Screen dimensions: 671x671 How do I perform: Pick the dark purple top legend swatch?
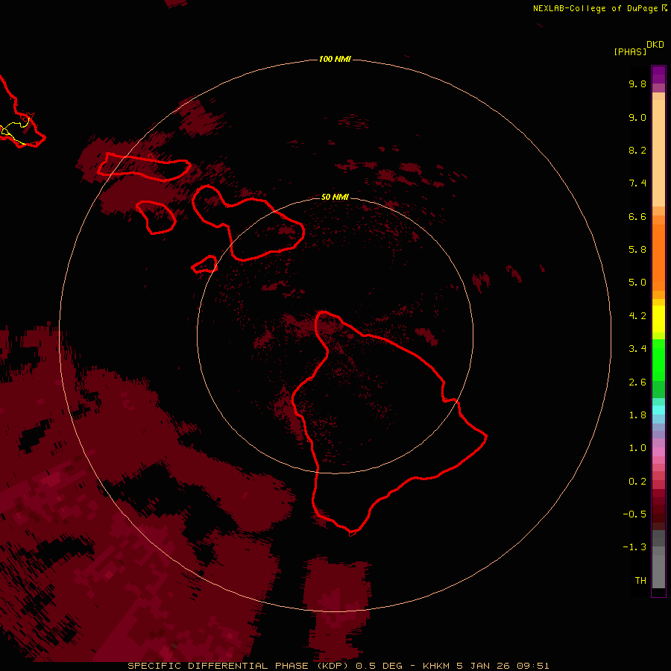[x=658, y=75]
